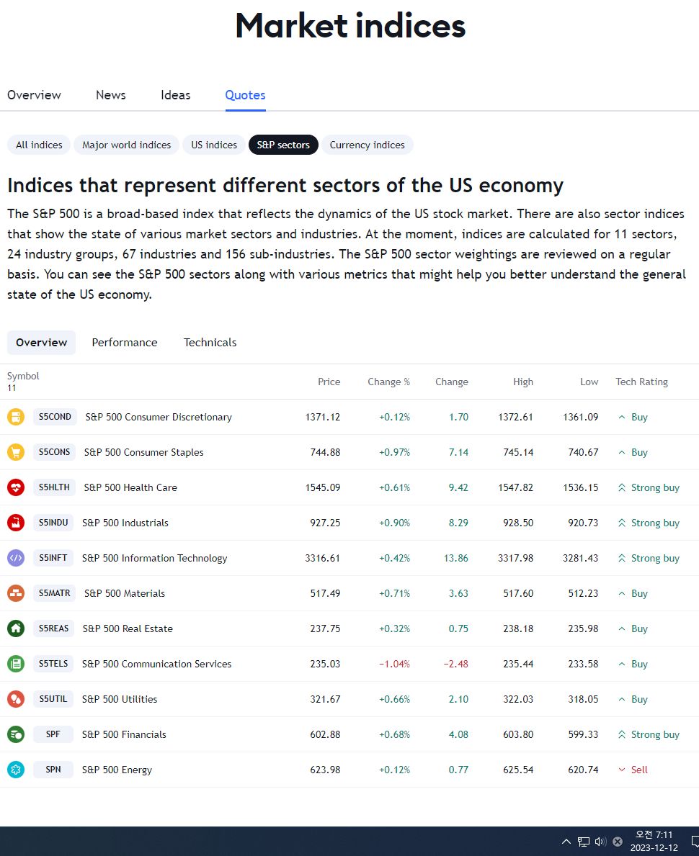Image resolution: width=699 pixels, height=856 pixels.
Task: Open network settings tray icon
Action: pyautogui.click(x=584, y=842)
